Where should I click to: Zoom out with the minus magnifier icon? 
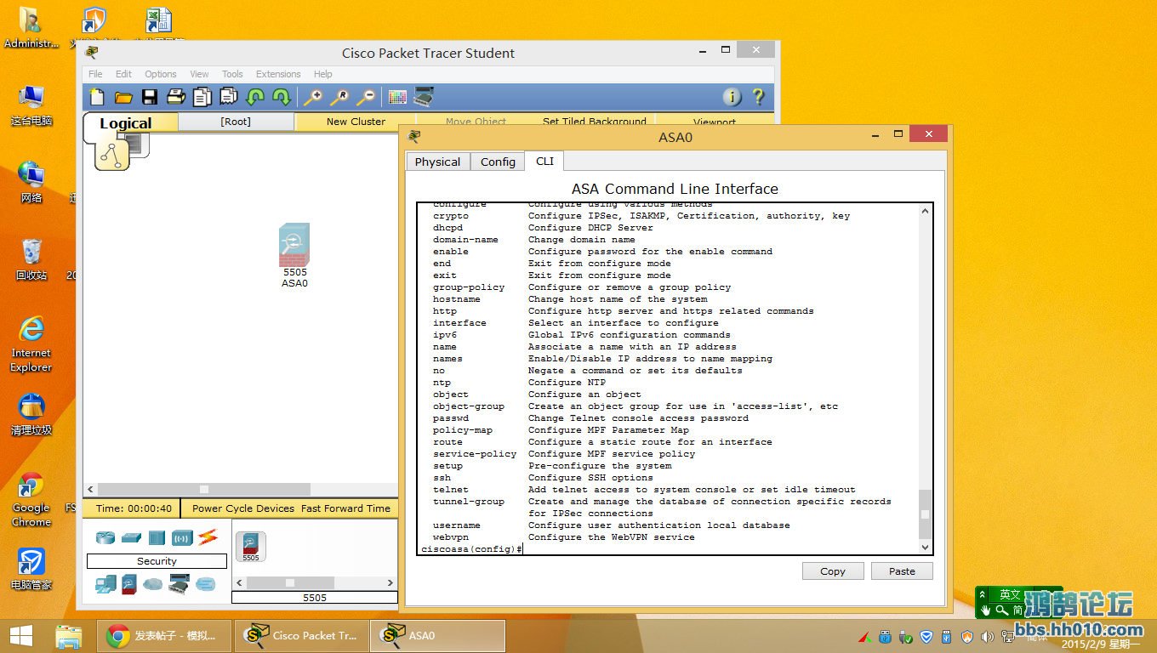point(366,97)
